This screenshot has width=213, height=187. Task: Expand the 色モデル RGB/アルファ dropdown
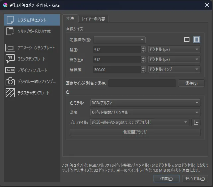(145, 103)
